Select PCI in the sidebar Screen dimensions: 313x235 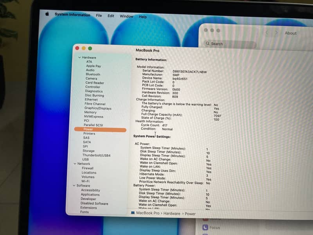pos(86,121)
